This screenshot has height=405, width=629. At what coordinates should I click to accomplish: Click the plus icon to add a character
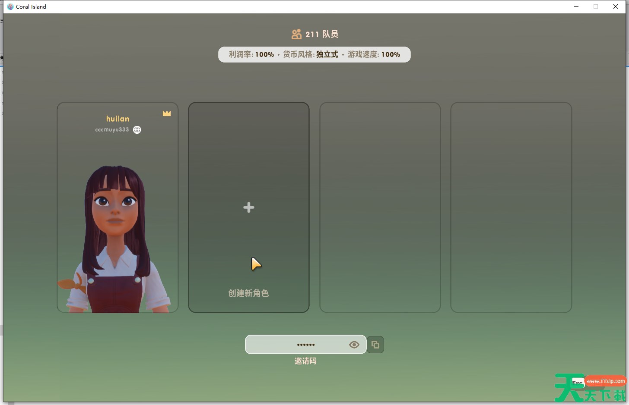point(249,207)
